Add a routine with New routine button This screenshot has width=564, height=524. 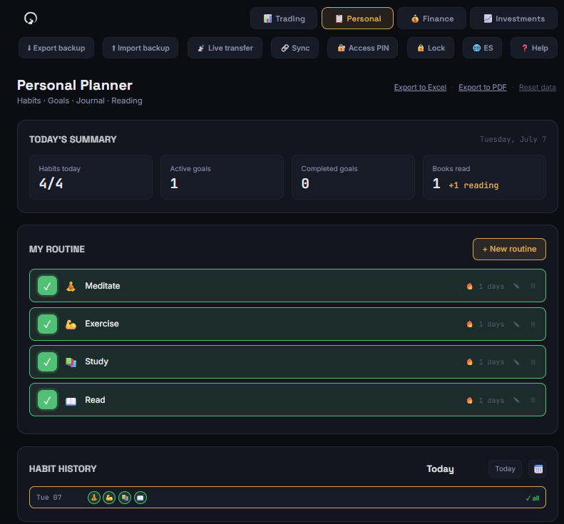(509, 249)
